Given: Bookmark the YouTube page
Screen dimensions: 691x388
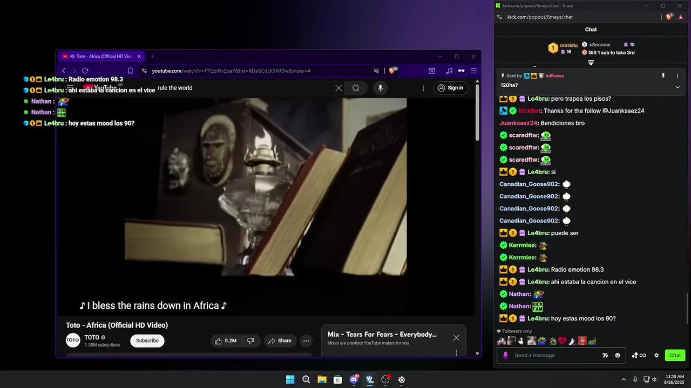Looking at the screenshot, I should 130,71.
